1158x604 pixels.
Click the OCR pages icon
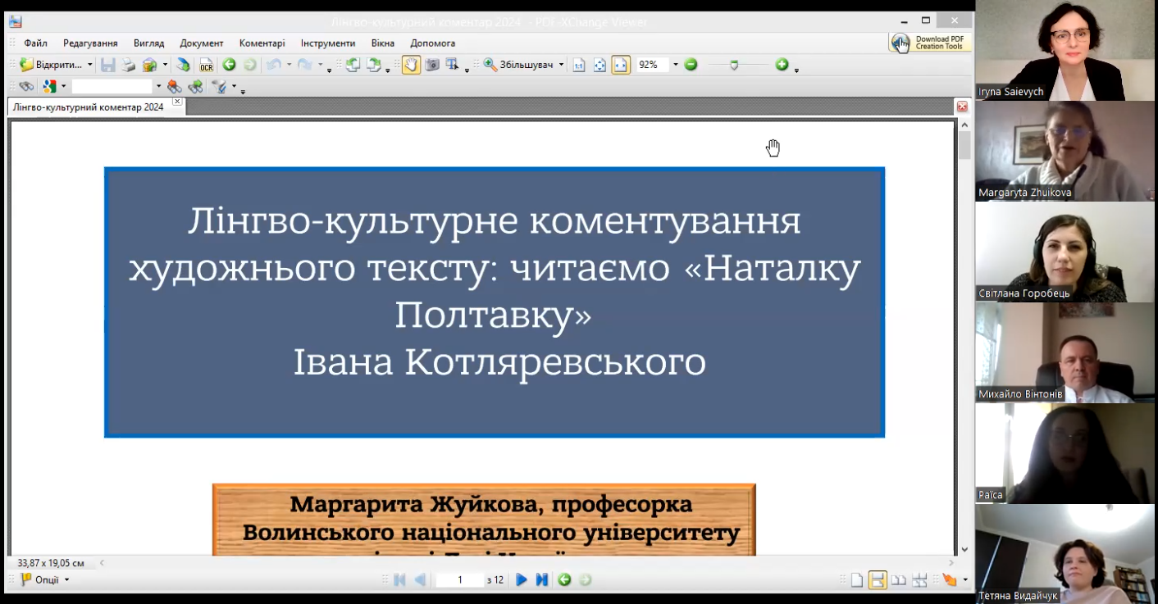207,66
